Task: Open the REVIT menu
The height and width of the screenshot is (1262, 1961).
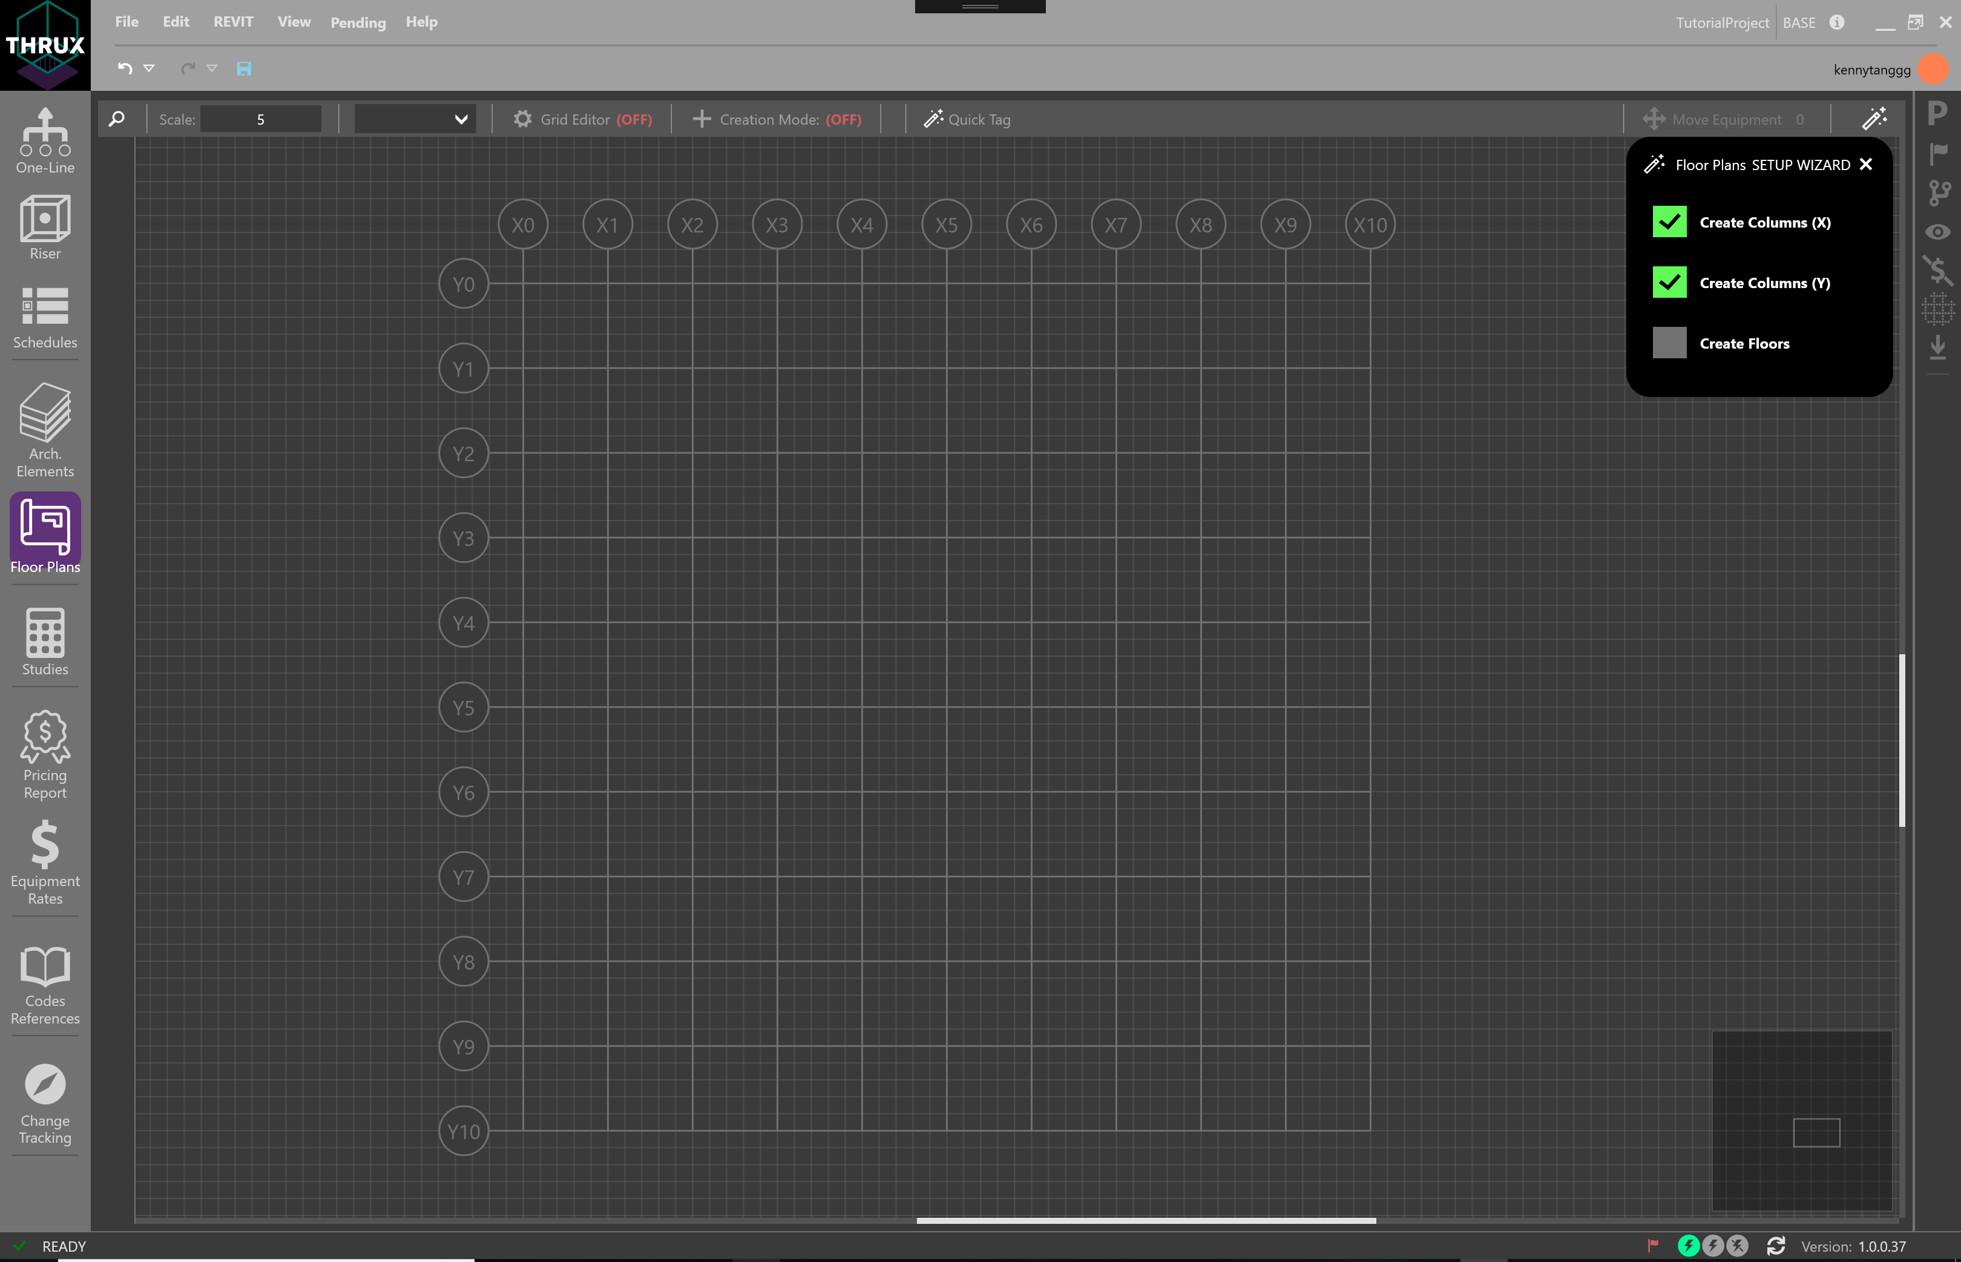Action: click(233, 22)
